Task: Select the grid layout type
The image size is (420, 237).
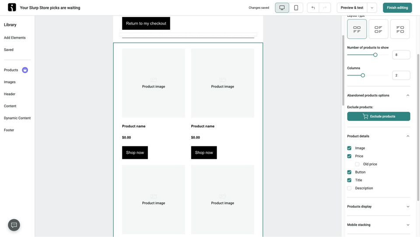Action: [357, 29]
